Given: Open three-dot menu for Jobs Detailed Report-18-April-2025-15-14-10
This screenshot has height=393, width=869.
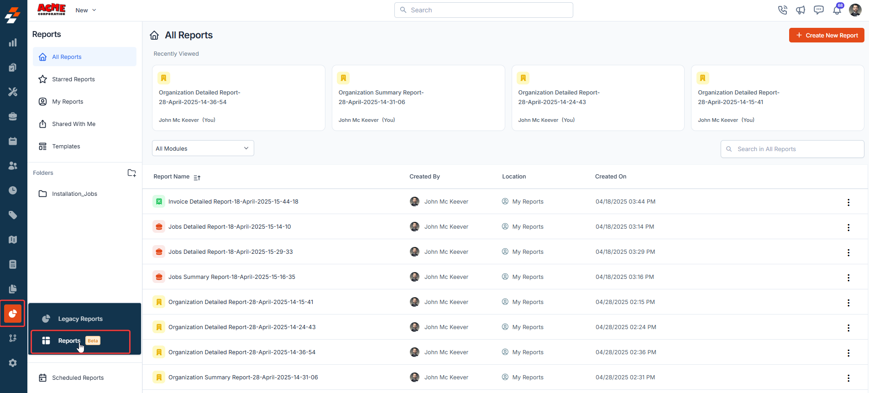Looking at the screenshot, I should click(848, 227).
